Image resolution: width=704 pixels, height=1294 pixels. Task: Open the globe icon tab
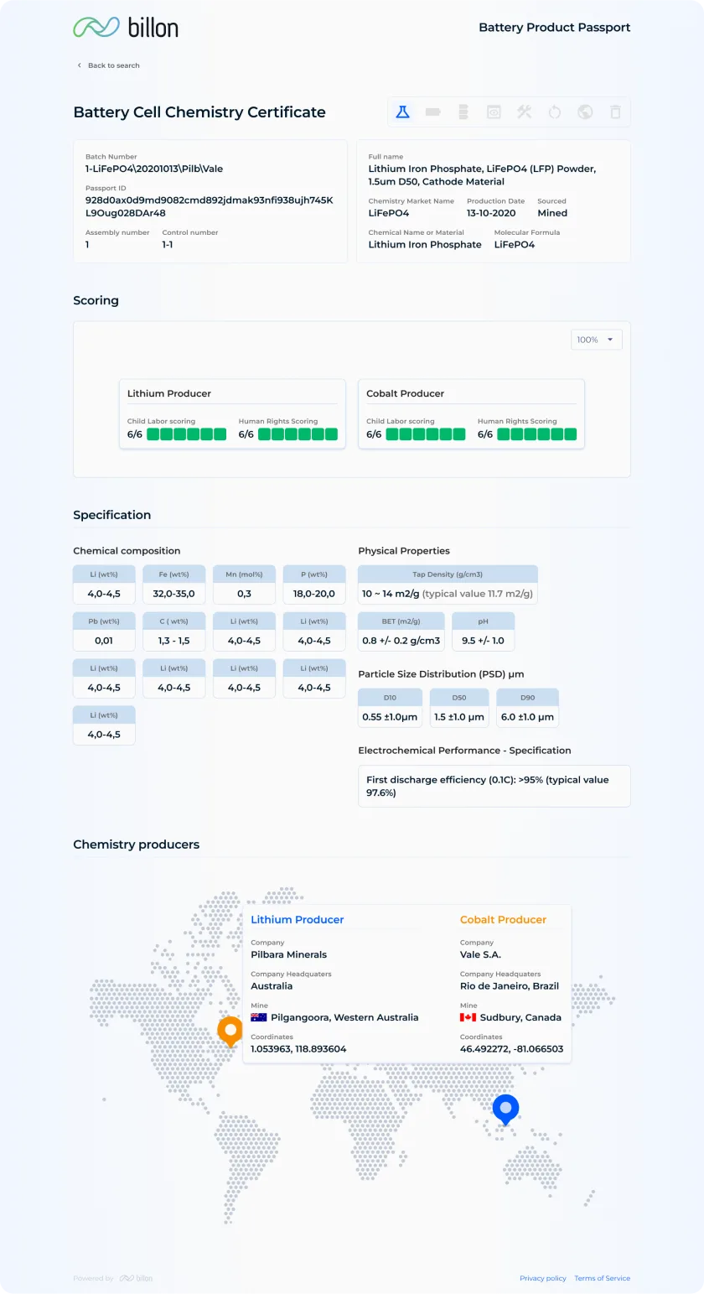tap(585, 112)
